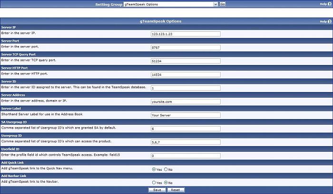
Task: Click the Reset button
Action: 175,190
